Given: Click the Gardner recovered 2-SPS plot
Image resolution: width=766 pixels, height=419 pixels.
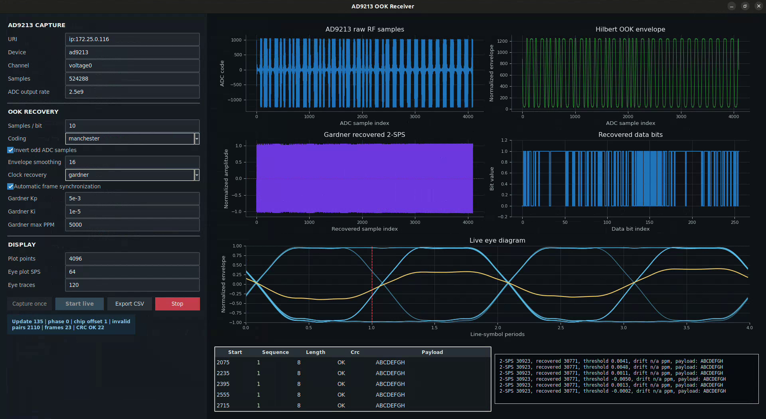Looking at the screenshot, I should pyautogui.click(x=364, y=178).
